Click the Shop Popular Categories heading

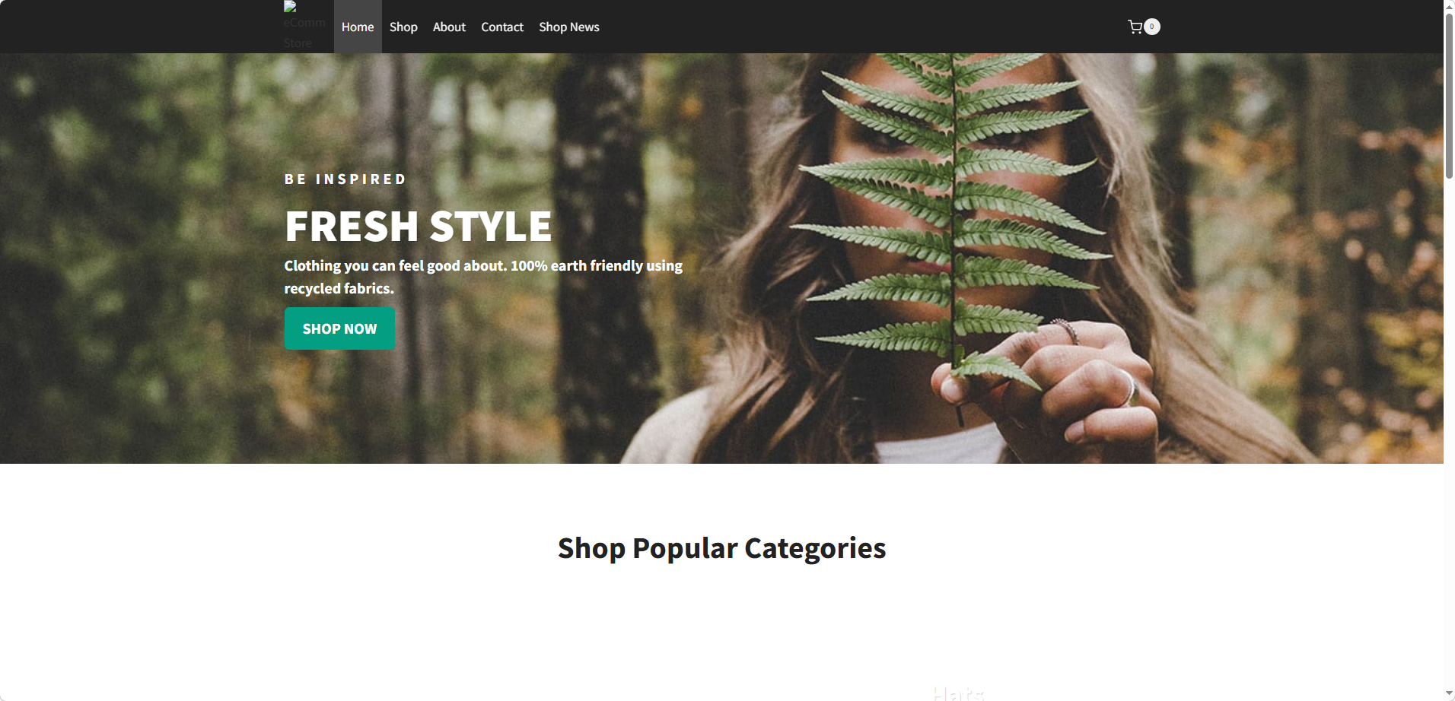[x=721, y=548]
